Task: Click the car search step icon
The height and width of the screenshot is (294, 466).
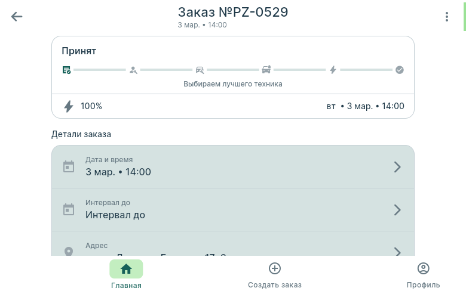Action: click(200, 70)
